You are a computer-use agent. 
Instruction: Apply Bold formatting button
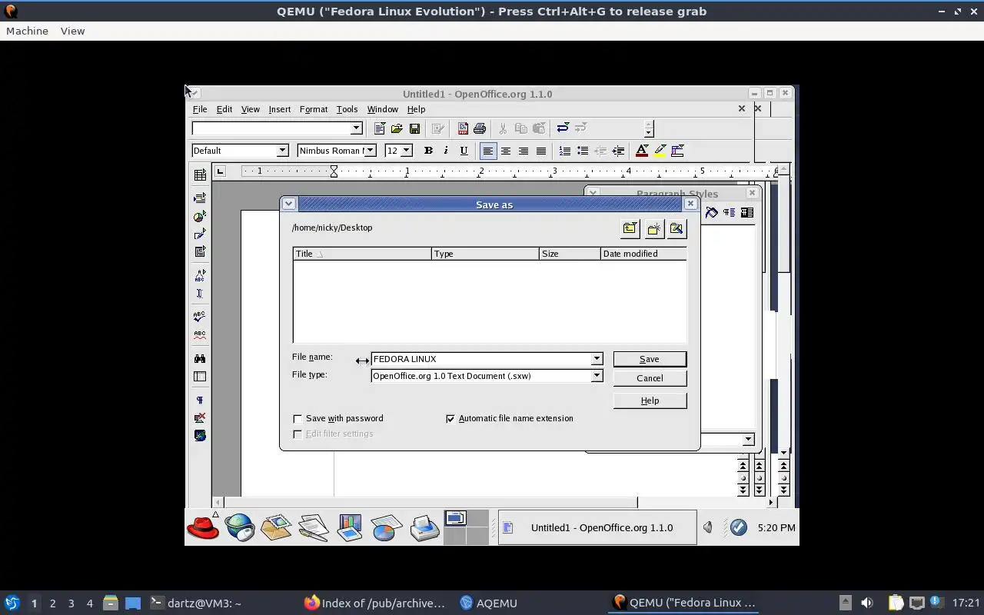tap(428, 151)
